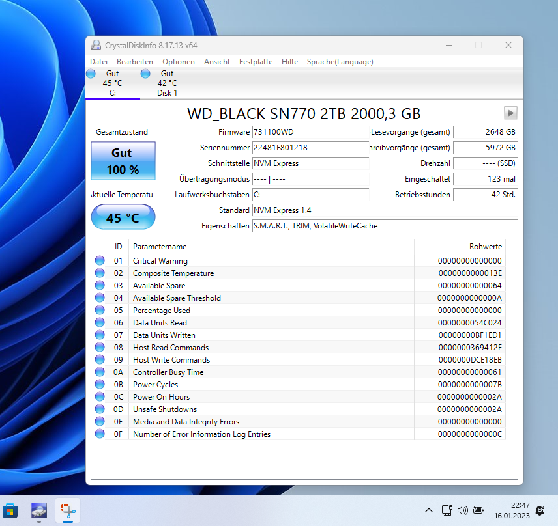Viewport: 558px width, 526px height.
Task: Click status orb for Controller Busy Time
Action: (100, 372)
